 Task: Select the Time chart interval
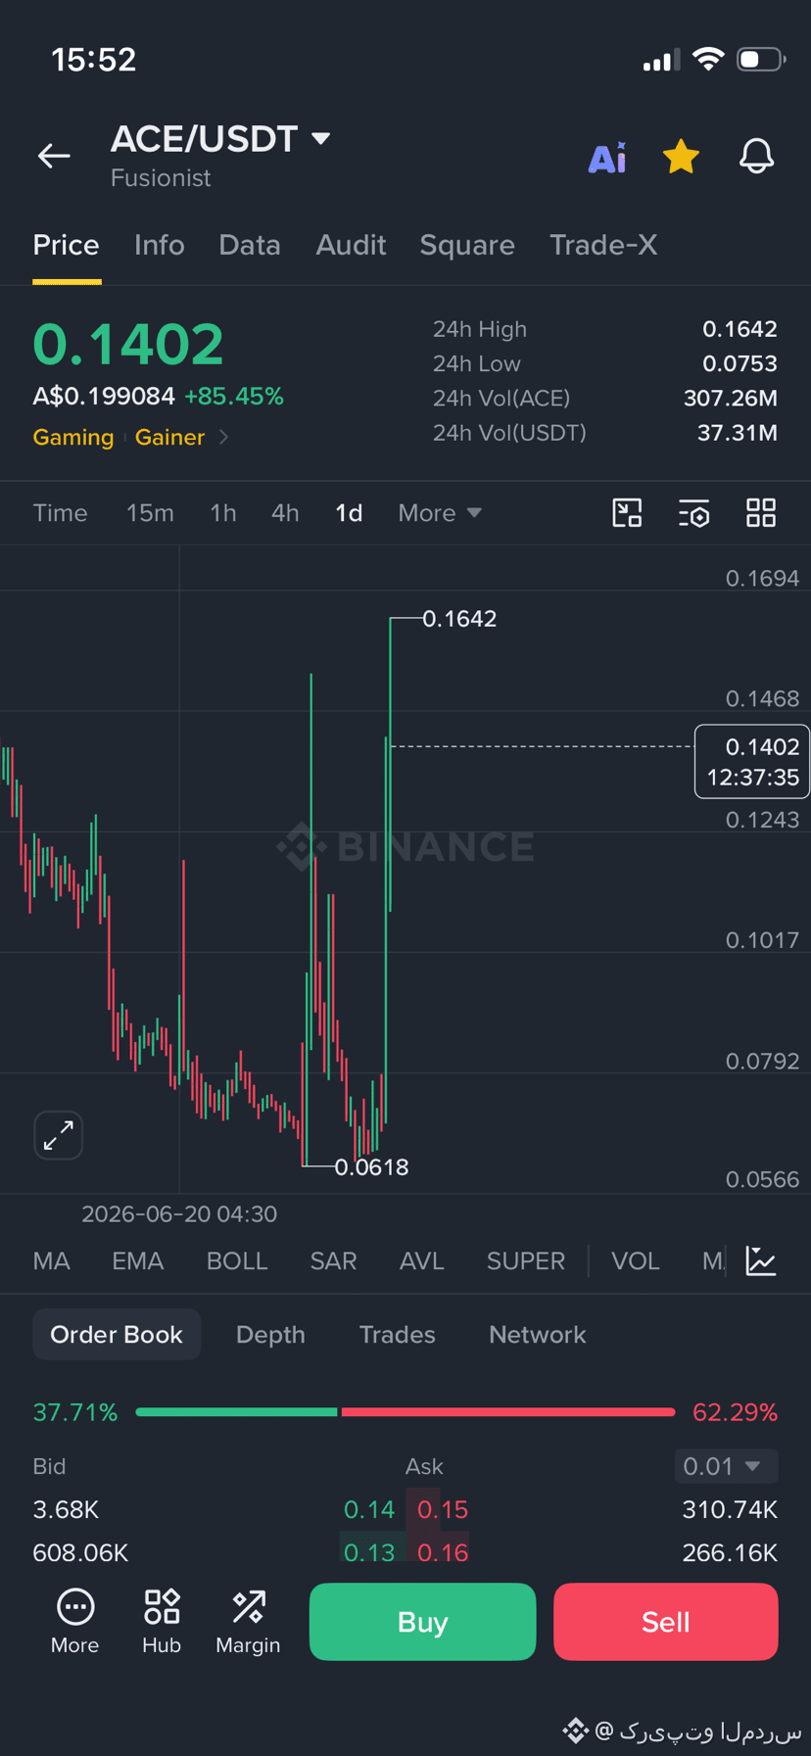[x=60, y=513]
